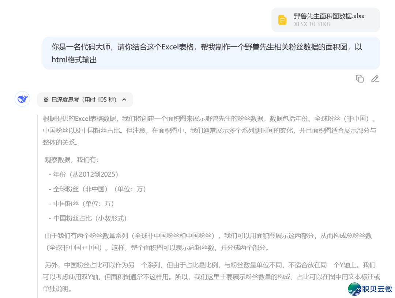Copy the user message with copy icon
This screenshot has width=395, height=298.
(360, 79)
